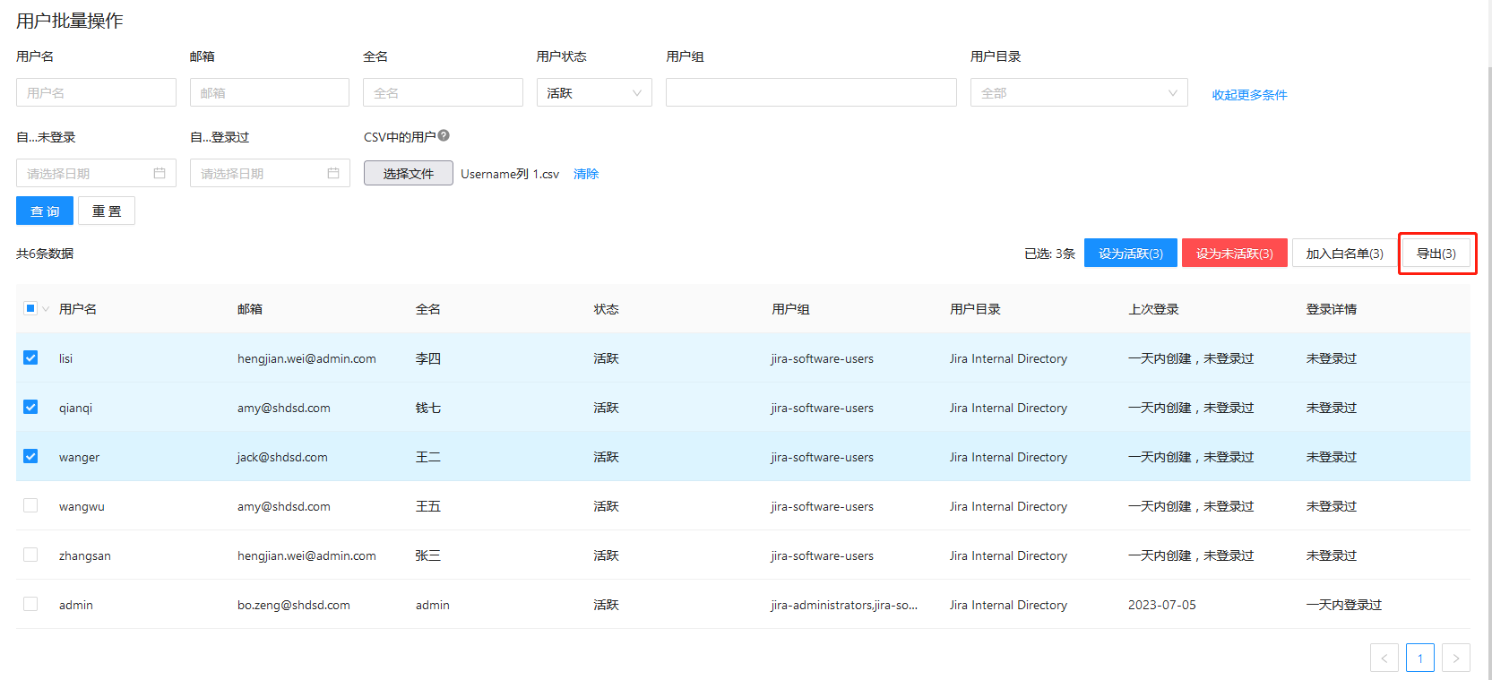
Task: Expand selection options arrow beside header checkbox
Action: pyautogui.click(x=46, y=309)
